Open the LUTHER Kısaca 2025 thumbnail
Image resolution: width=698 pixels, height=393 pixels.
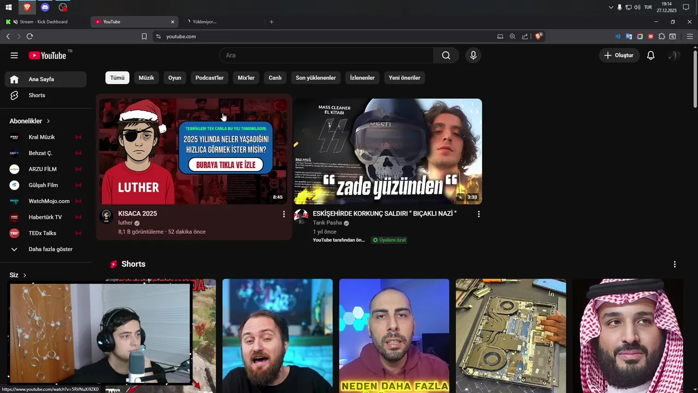(194, 151)
